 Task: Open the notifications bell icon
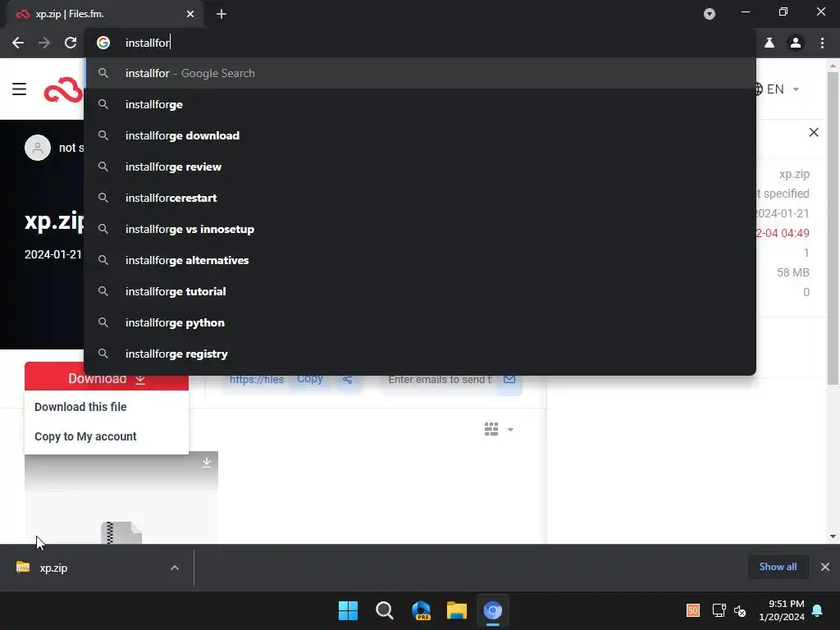818,610
